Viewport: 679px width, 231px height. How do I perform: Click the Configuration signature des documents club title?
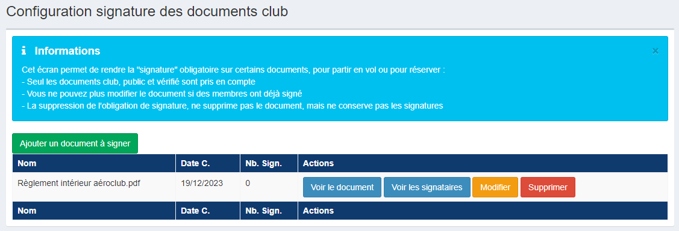147,11
